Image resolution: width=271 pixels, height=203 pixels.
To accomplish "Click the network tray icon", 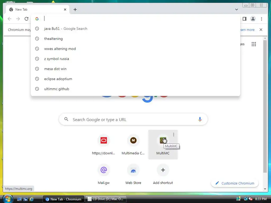I will click(x=246, y=199).
